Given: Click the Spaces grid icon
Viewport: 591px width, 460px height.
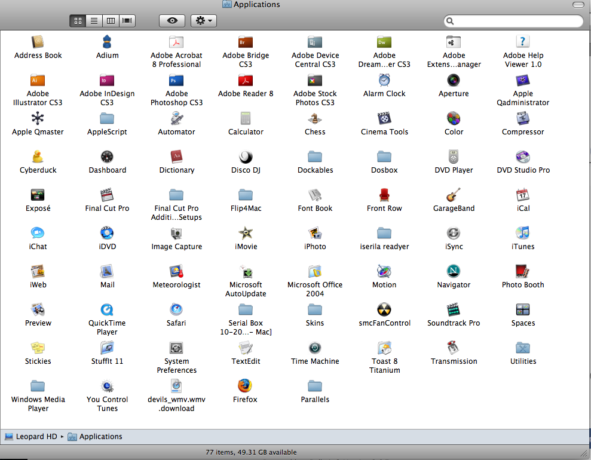Looking at the screenshot, I should [523, 309].
